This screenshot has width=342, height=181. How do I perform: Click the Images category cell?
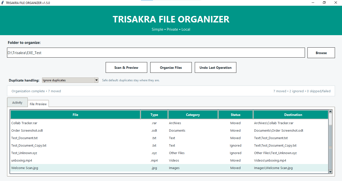pos(174,168)
